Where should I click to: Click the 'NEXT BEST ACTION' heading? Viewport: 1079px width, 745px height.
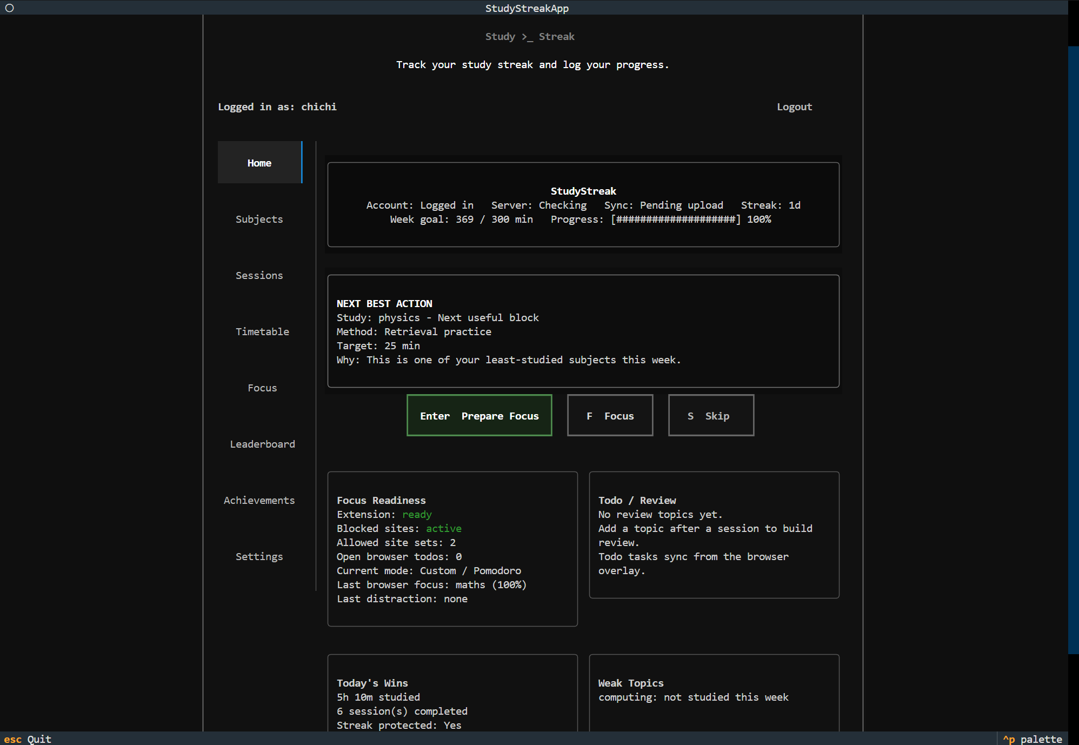[384, 303]
